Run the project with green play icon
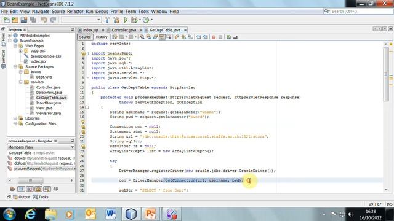Viewport: 394px width, 221px height. click(x=126, y=20)
